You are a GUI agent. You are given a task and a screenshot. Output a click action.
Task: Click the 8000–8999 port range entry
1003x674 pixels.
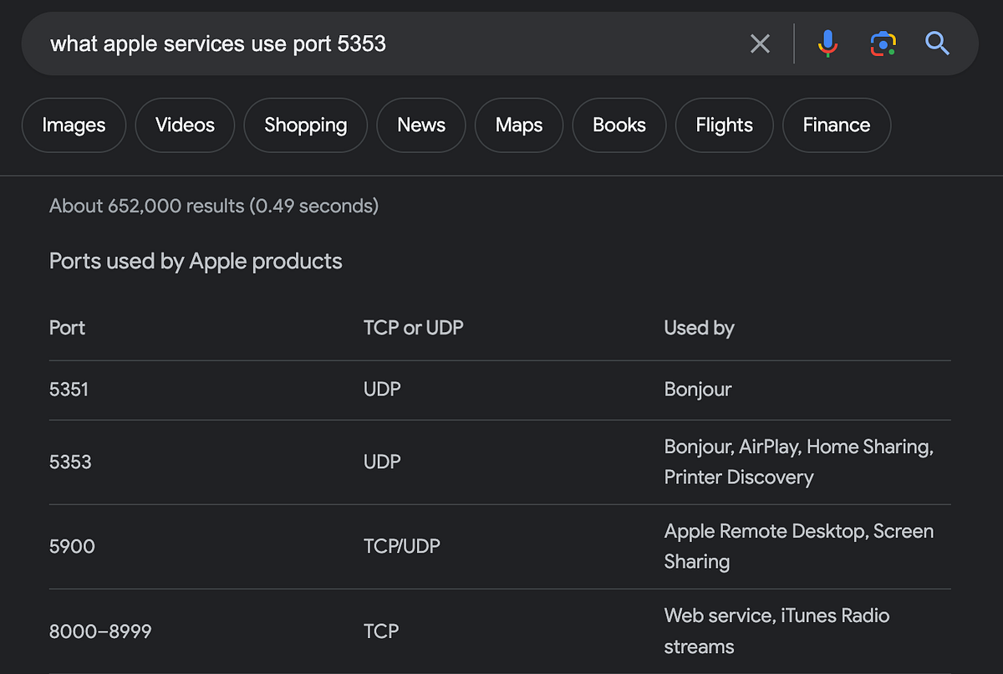(x=99, y=631)
